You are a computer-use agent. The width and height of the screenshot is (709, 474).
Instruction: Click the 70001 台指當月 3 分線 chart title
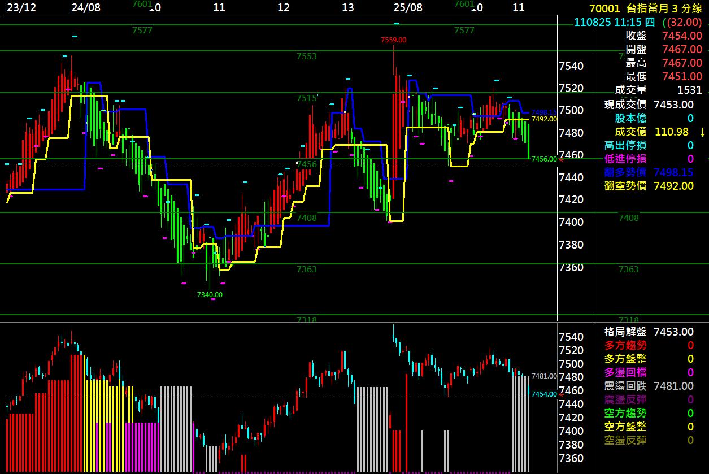point(645,8)
